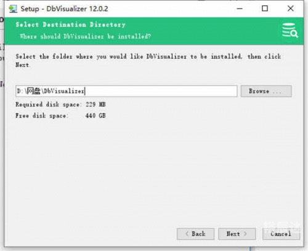Maximize the Setup window

pos(265,9)
